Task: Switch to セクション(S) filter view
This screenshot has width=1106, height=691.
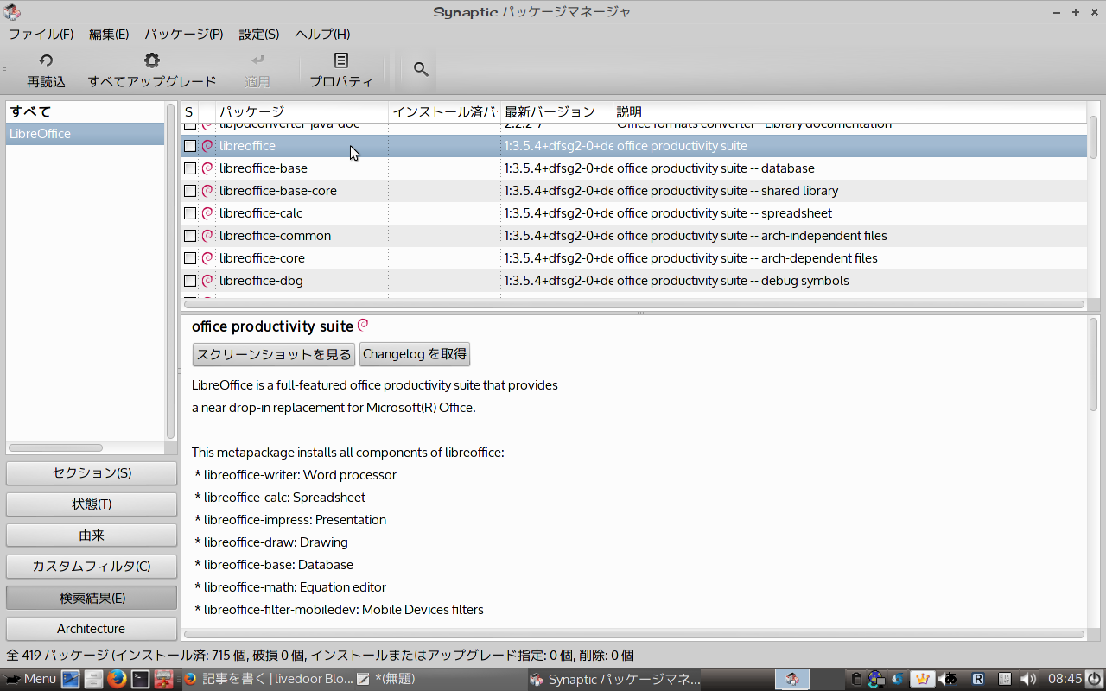Action: [92, 473]
